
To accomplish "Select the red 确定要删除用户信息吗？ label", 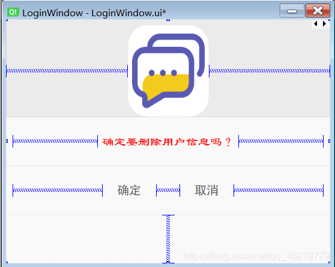I will (167, 142).
